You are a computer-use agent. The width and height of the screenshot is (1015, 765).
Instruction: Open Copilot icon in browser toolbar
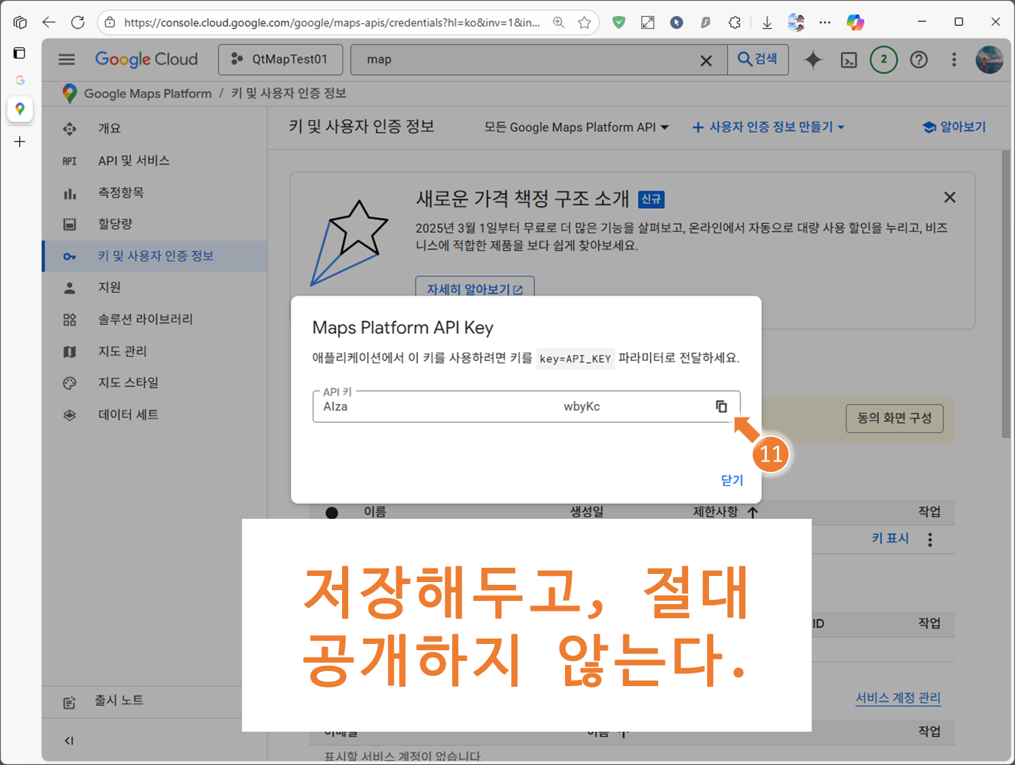coord(855,22)
